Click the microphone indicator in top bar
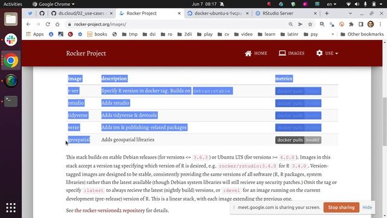387x218 pixels. 365,4
